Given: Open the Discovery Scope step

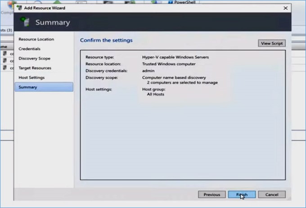Looking at the screenshot, I should pos(35,59).
